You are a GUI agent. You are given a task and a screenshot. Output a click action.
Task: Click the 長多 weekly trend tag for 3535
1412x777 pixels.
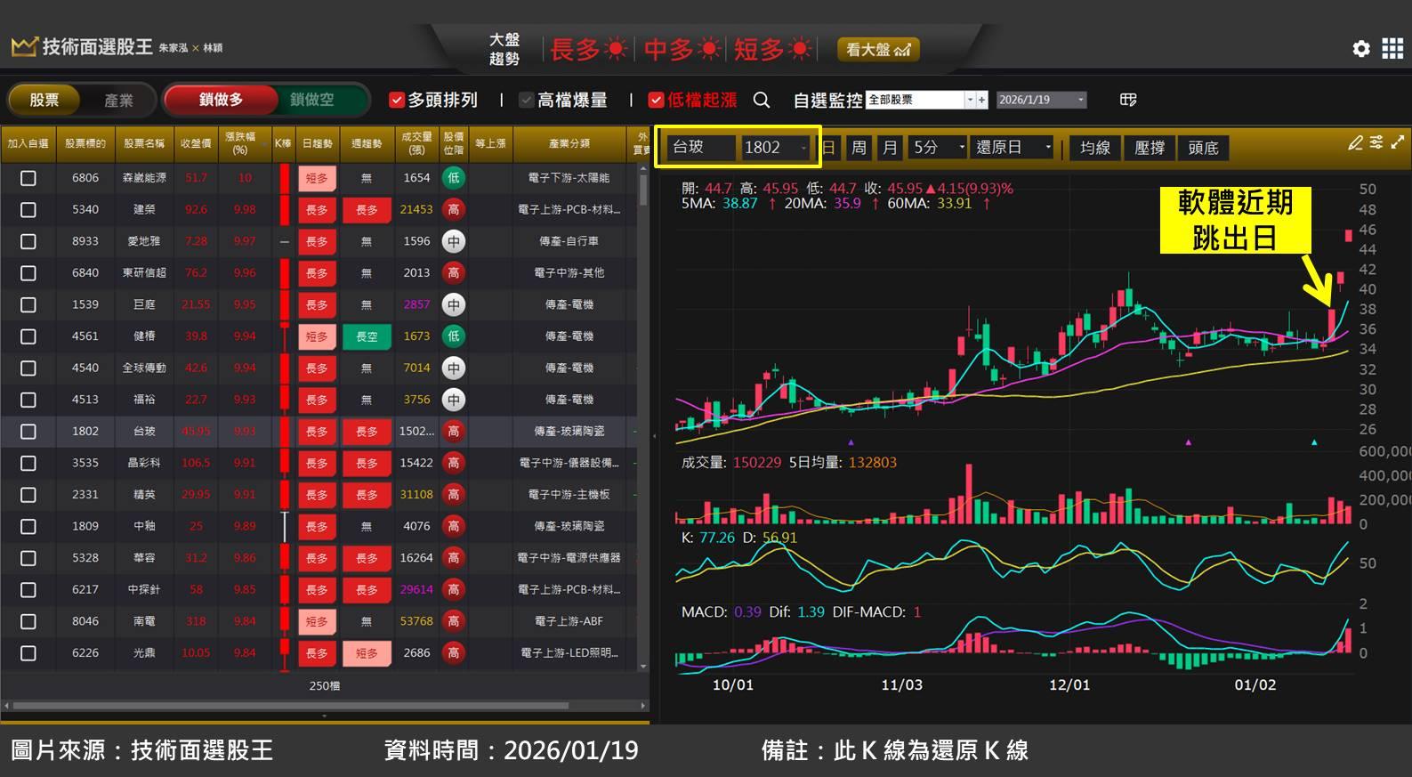click(x=367, y=463)
